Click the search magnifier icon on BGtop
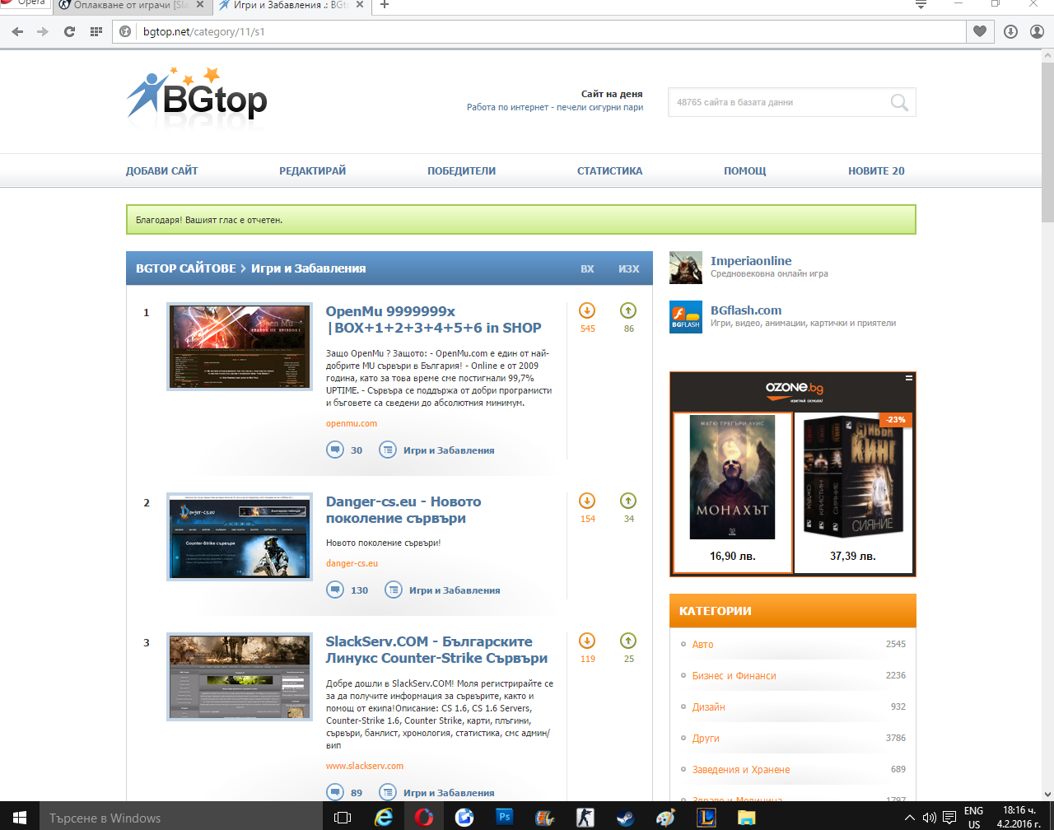Screen dimensions: 1054x830 (899, 103)
